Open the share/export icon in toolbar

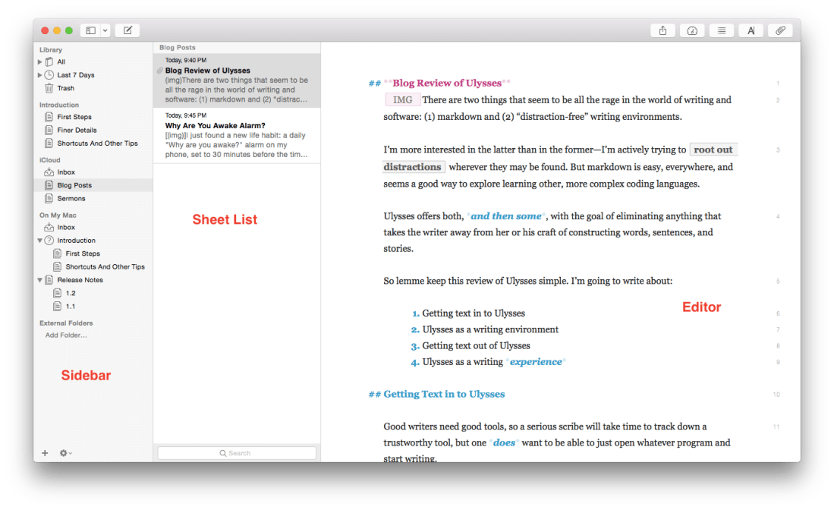pyautogui.click(x=662, y=30)
